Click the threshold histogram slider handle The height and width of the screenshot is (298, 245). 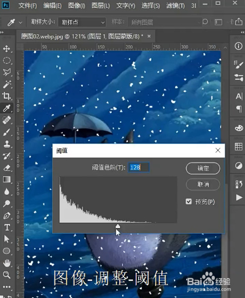coord(118,226)
